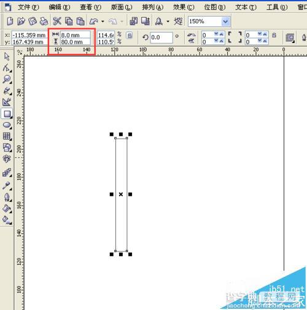Click the Paste clipboard icon
This screenshot has height=310, width=307.
80,21
